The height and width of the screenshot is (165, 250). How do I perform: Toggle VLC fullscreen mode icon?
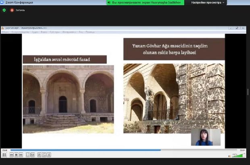tap(27, 155)
